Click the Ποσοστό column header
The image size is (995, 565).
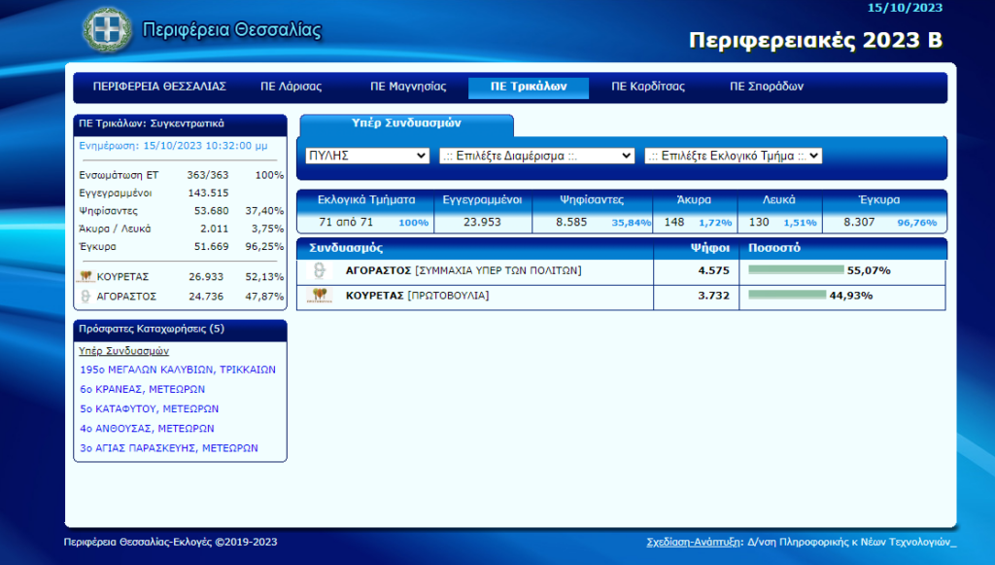pos(774,248)
